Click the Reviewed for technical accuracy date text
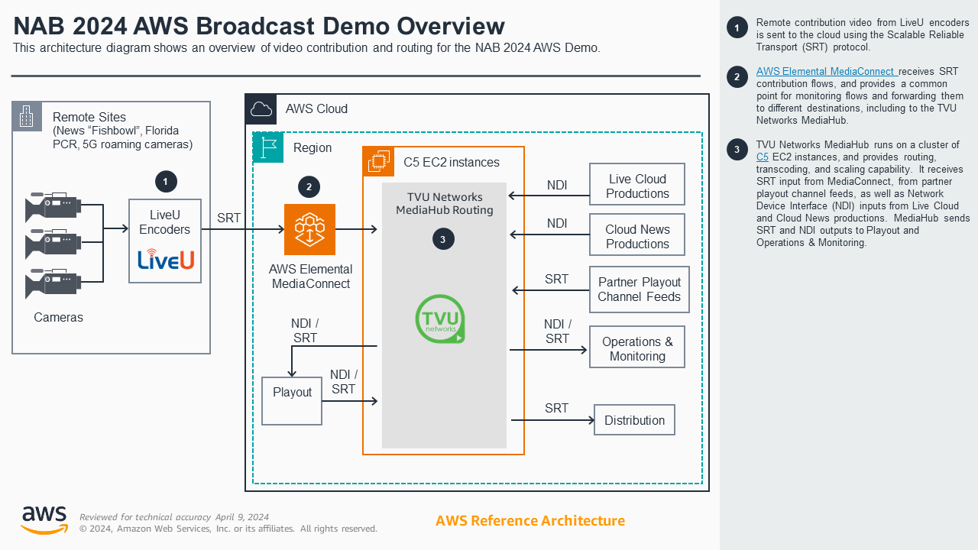The height and width of the screenshot is (550, 978). (174, 517)
